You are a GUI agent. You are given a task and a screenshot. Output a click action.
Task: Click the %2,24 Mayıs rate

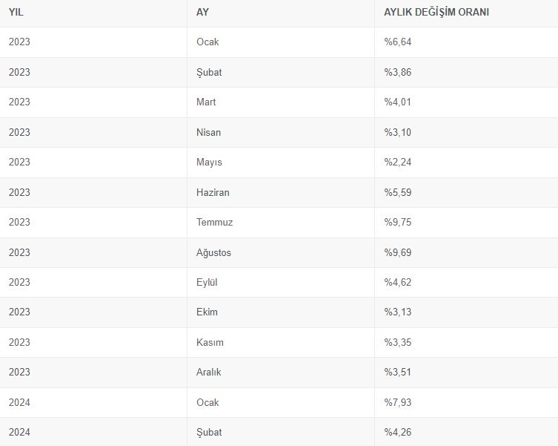point(397,162)
